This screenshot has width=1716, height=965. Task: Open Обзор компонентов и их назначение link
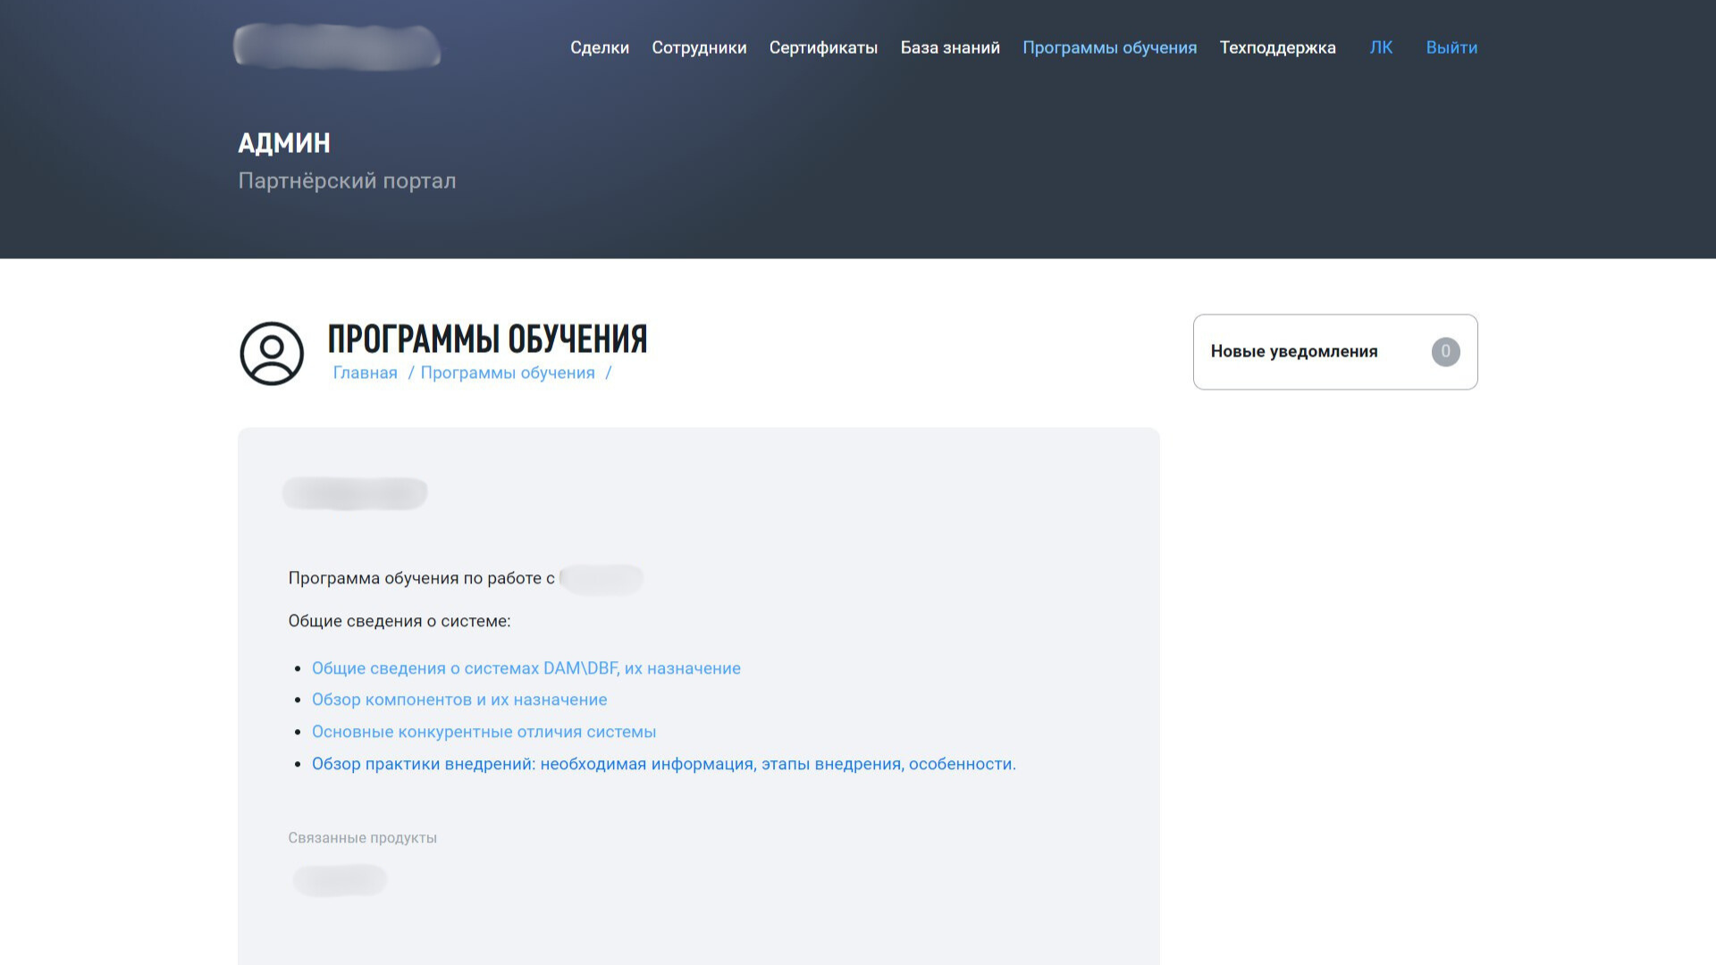(x=459, y=700)
